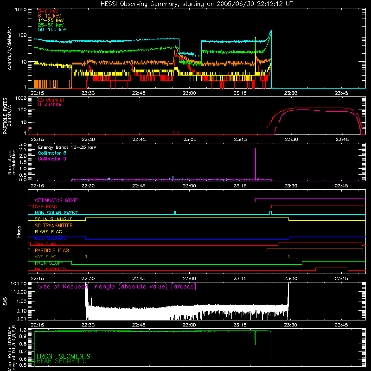Image resolution: width=371 pixels, height=371 pixels.
Task: Click the Normalized modulation axis label
Action: (12, 162)
